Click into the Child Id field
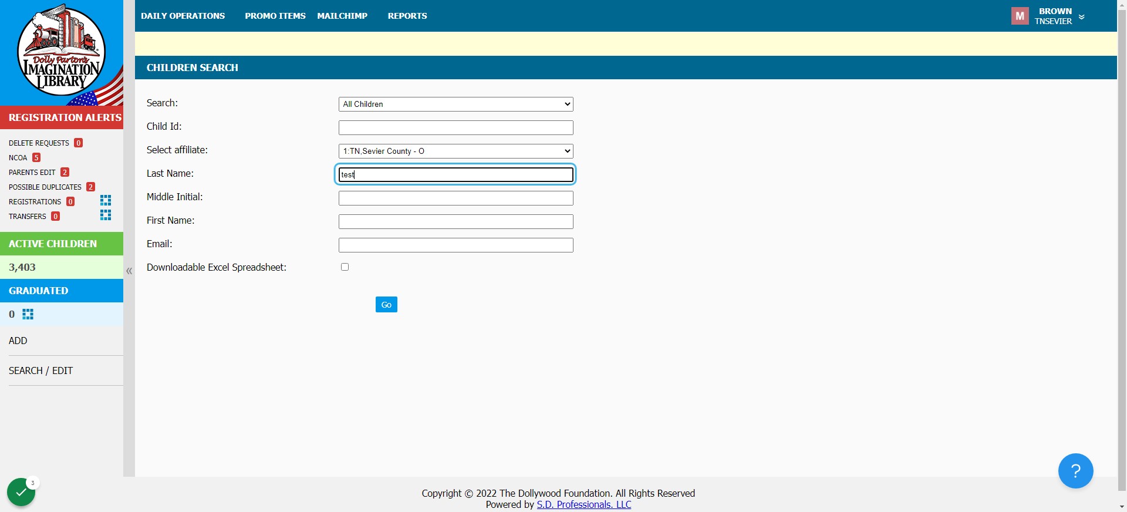The image size is (1127, 512). point(456,127)
